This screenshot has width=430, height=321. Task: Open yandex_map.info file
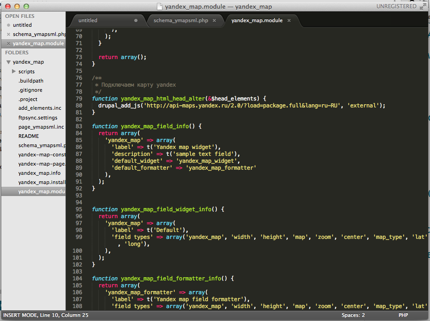pyautogui.click(x=40, y=173)
